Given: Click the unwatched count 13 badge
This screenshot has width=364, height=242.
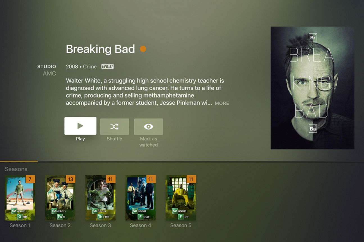Looking at the screenshot, I should (71, 179).
